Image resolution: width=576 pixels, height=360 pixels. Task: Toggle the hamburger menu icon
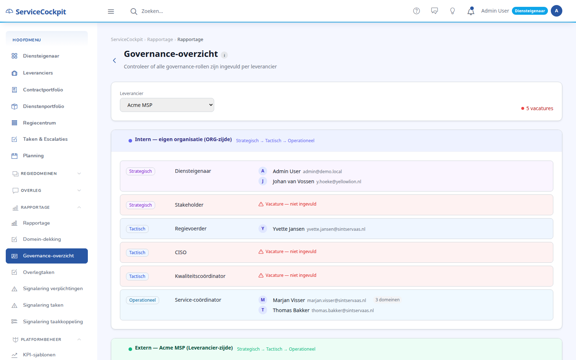[x=111, y=12]
